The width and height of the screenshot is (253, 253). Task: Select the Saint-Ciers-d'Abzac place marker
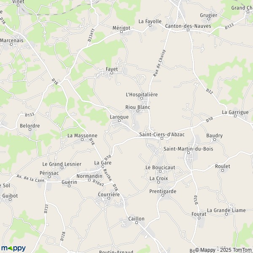162,138
